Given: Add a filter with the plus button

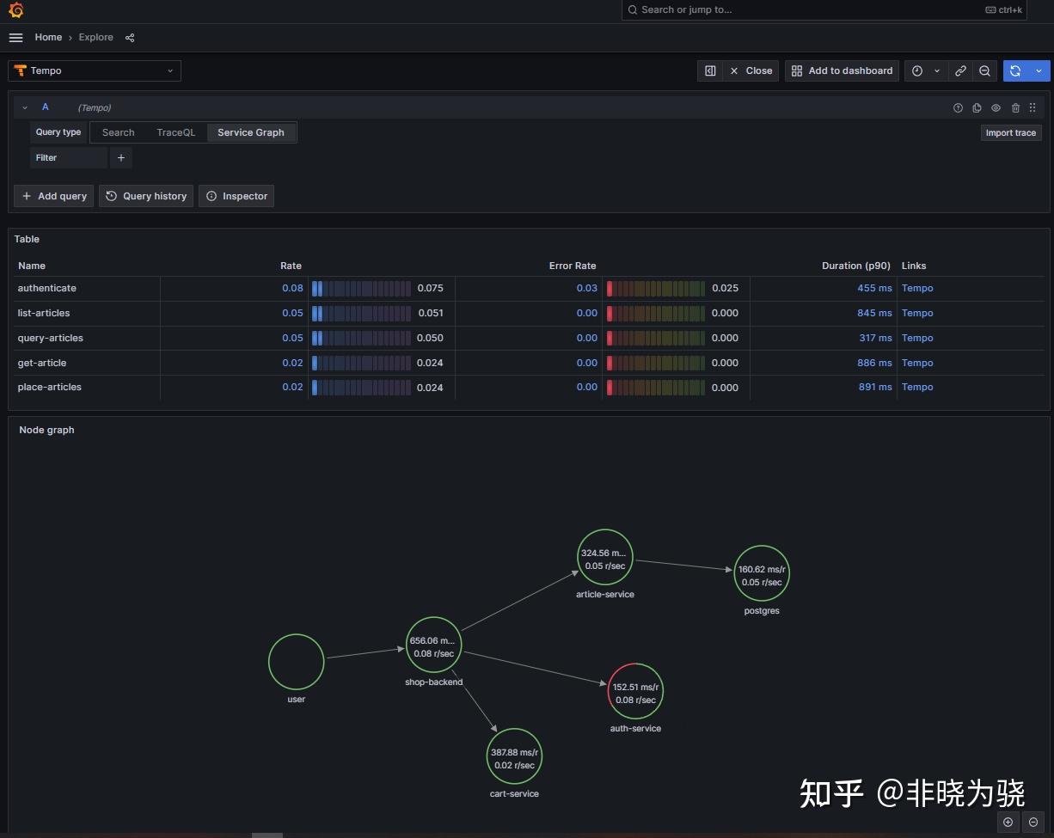Looking at the screenshot, I should tap(120, 157).
